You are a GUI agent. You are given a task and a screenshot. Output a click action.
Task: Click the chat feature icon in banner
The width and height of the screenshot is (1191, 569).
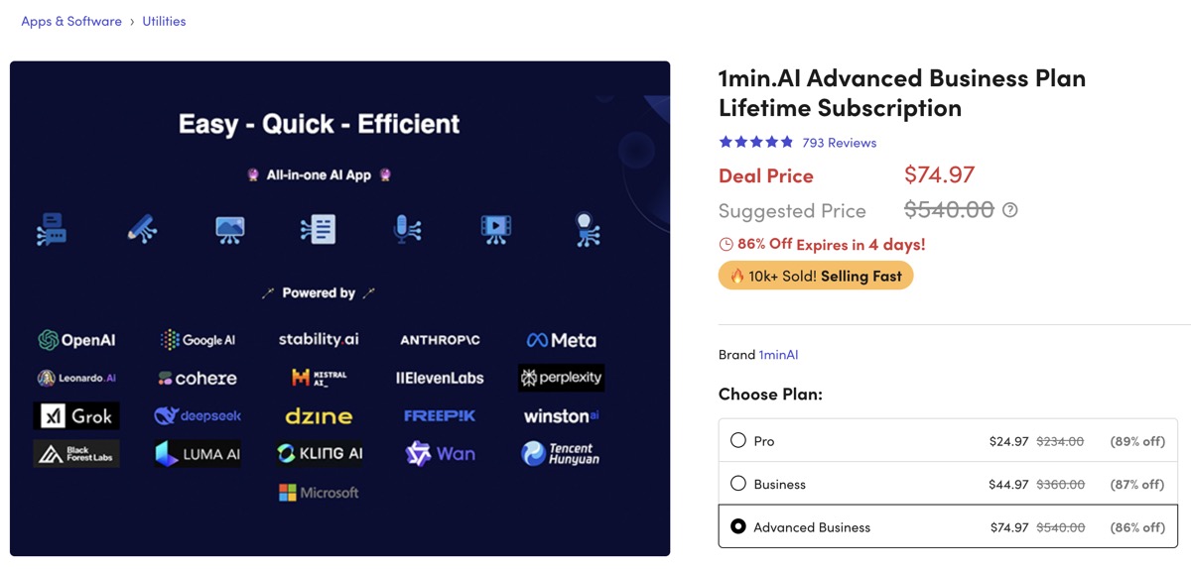click(x=52, y=229)
